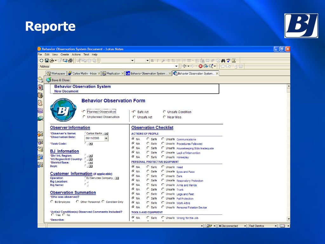Click the ruler toolbar icon after spell check
Image resolution: width=325 pixels, height=244 pixels.
(234, 61)
